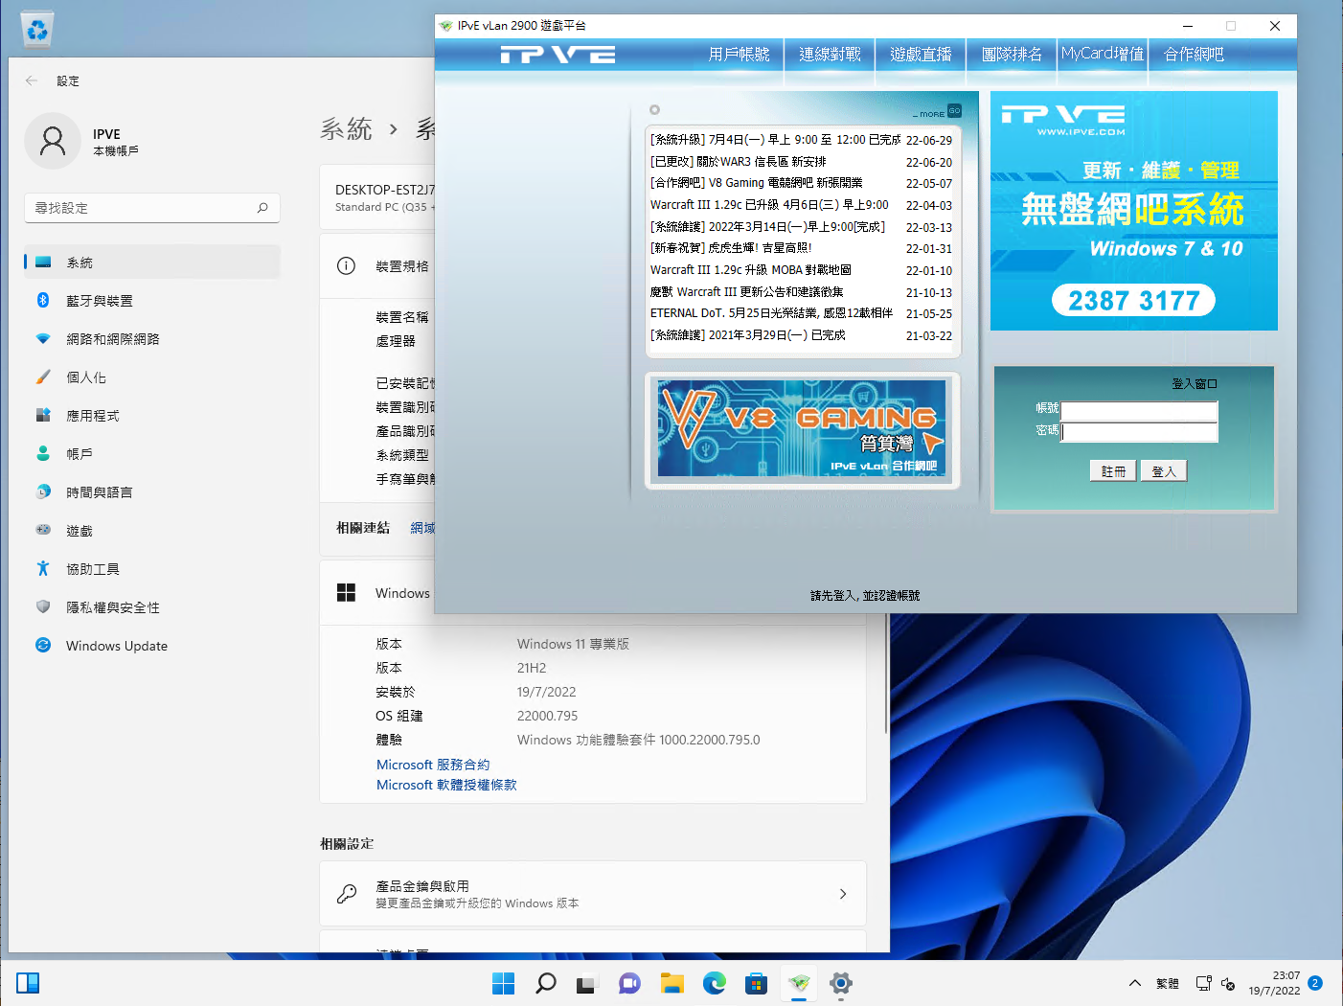1343x1006 pixels.
Task: Open the Microsoft 服務合約 link
Action: pyautogui.click(x=433, y=765)
